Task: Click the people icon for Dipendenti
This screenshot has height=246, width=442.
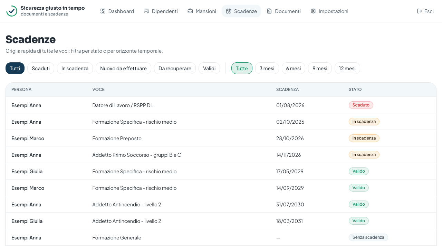Action: pyautogui.click(x=146, y=11)
